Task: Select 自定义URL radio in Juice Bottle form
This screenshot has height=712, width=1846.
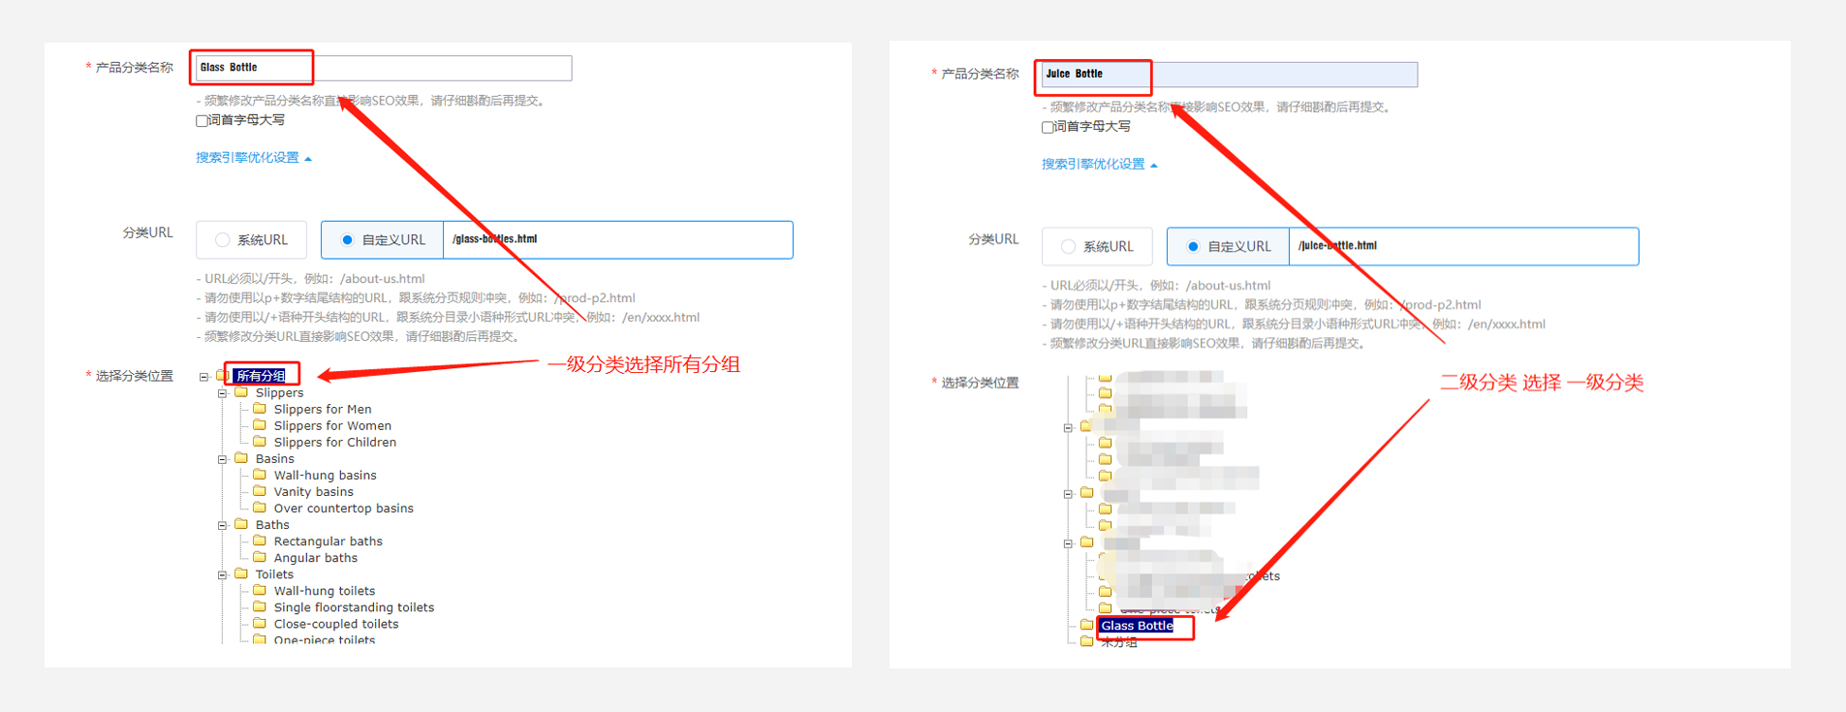Action: click(x=1193, y=247)
